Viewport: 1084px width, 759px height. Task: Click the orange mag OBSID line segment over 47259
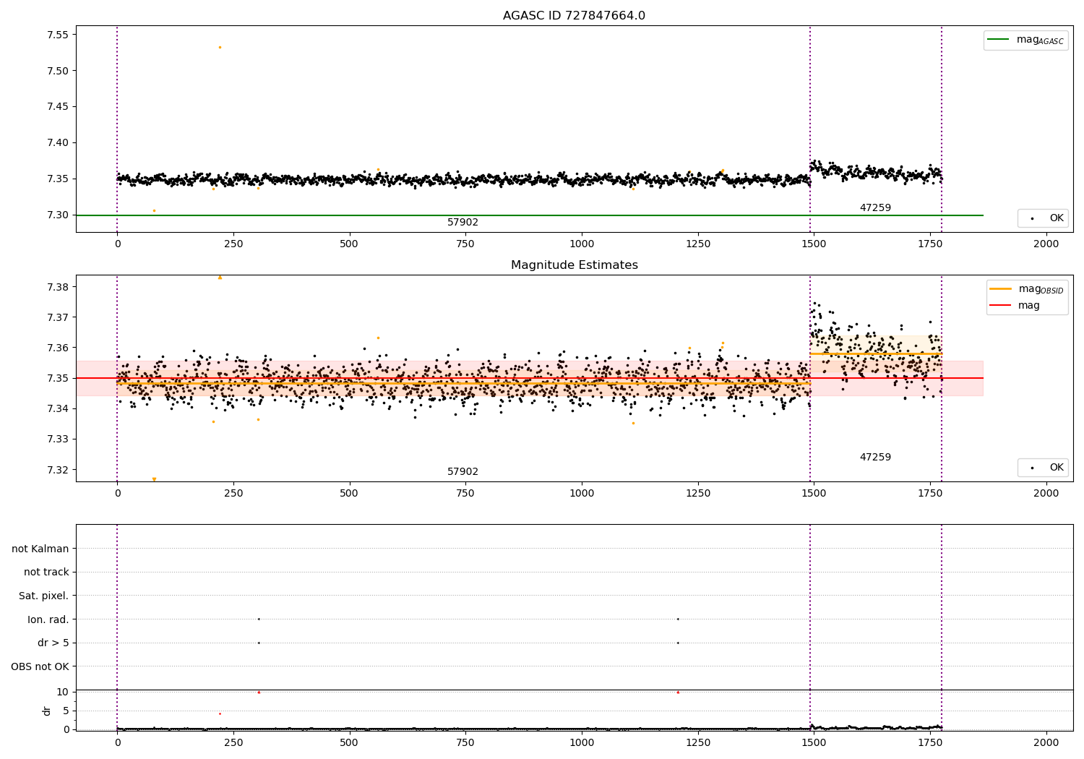876,353
